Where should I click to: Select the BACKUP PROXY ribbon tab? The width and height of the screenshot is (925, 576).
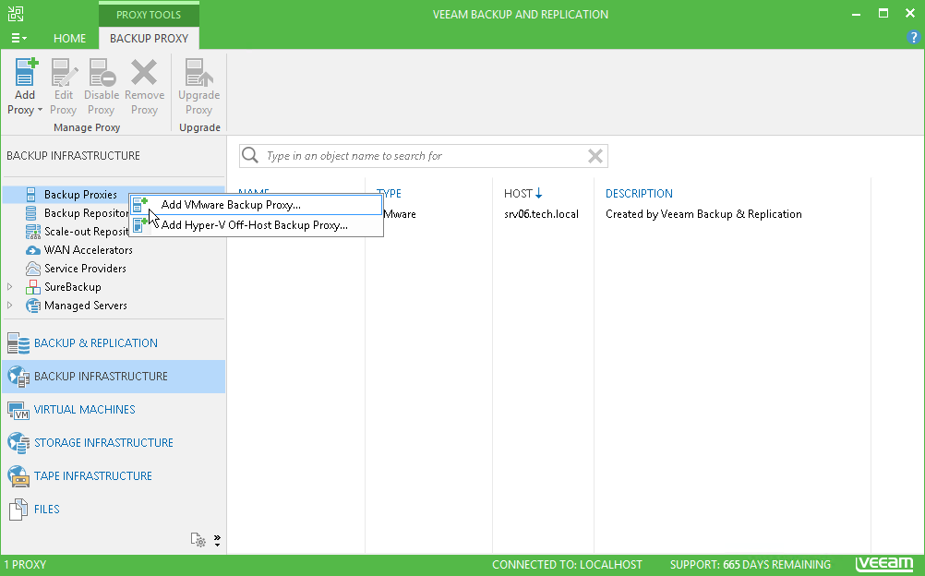pos(149,39)
